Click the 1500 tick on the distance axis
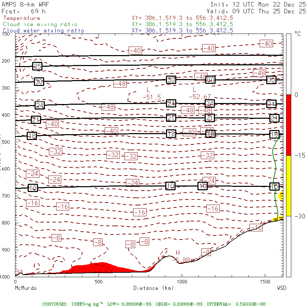Viewport: 308px width, 308px height. tap(265, 282)
